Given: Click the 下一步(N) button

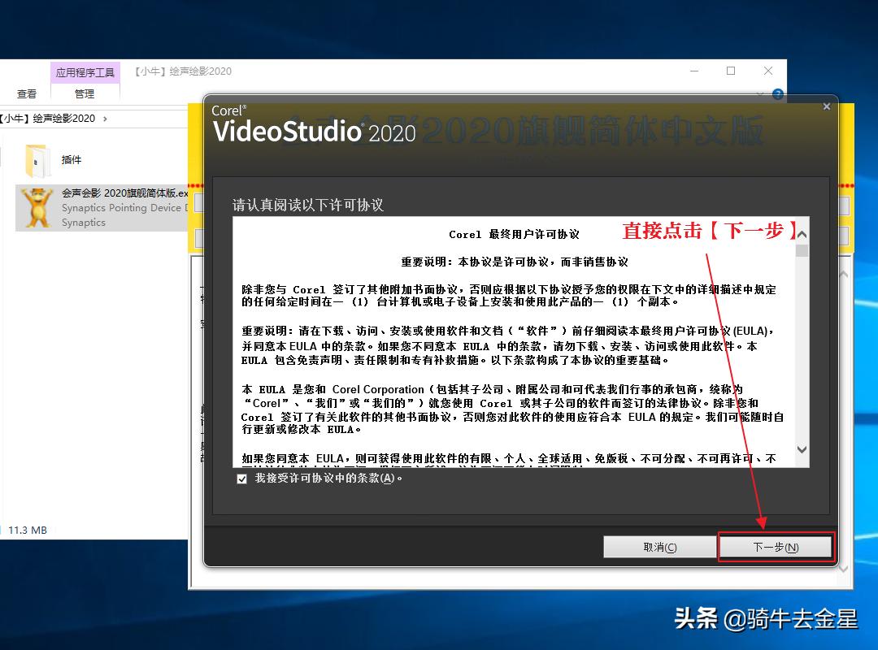Looking at the screenshot, I should (x=776, y=547).
